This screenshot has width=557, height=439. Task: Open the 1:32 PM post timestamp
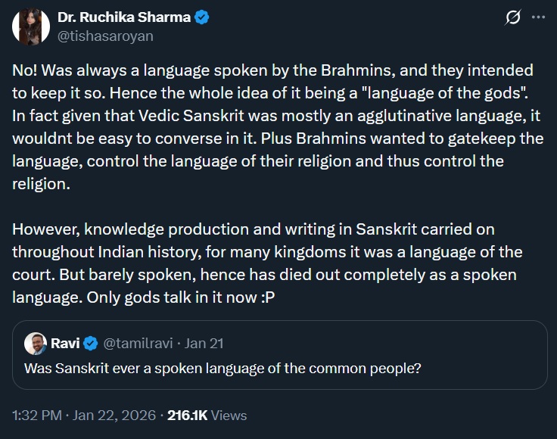[37, 416]
